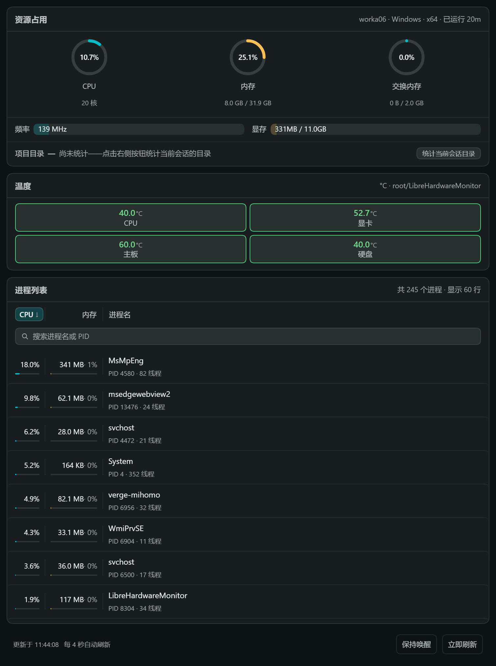Image resolution: width=496 pixels, height=666 pixels.
Task: Focus the 搜索进程名或 PID search field
Action: click(x=248, y=336)
